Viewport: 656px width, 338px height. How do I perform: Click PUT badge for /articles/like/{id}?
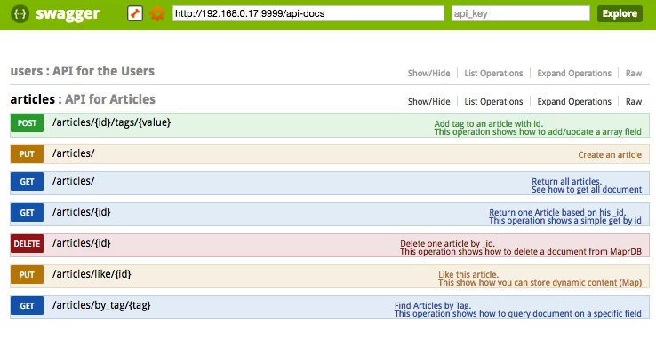27,274
